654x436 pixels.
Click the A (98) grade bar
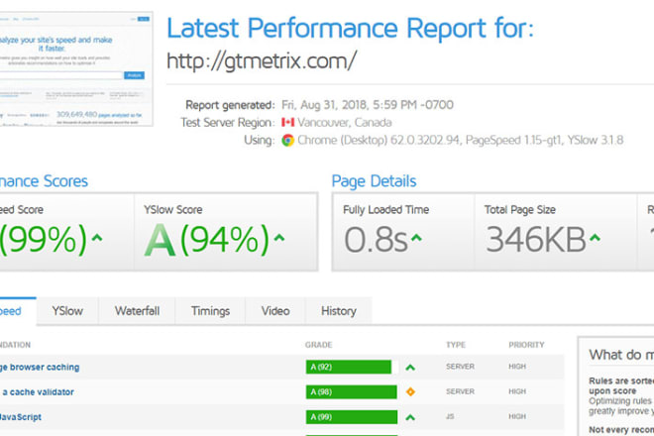click(x=351, y=391)
